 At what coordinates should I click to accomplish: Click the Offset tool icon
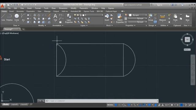coord(49,22)
